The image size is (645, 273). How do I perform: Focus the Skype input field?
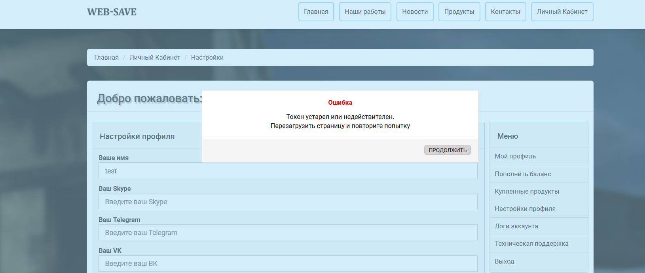tap(288, 202)
